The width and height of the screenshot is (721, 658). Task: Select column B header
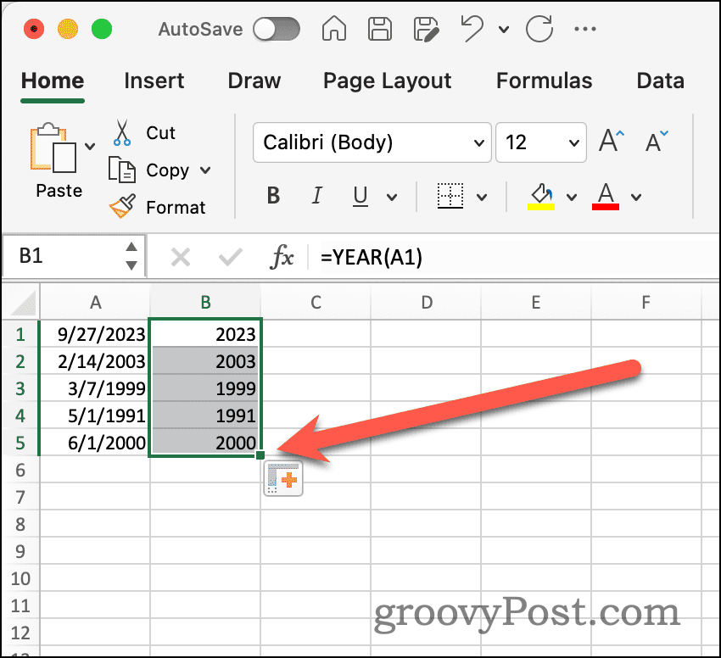[205, 303]
